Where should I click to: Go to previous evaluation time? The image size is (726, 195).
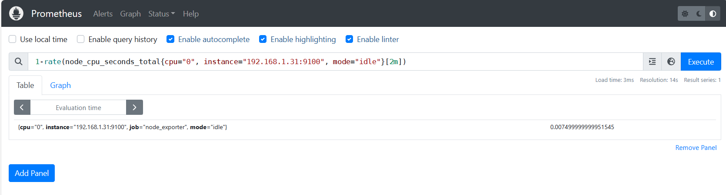(22, 107)
